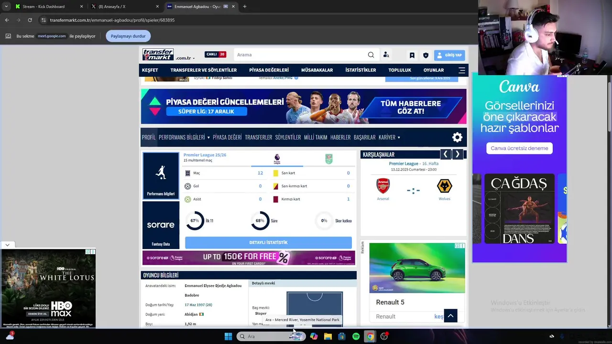The image size is (612, 344).
Task: Open the KEŞFET menu
Action: [x=150, y=70]
